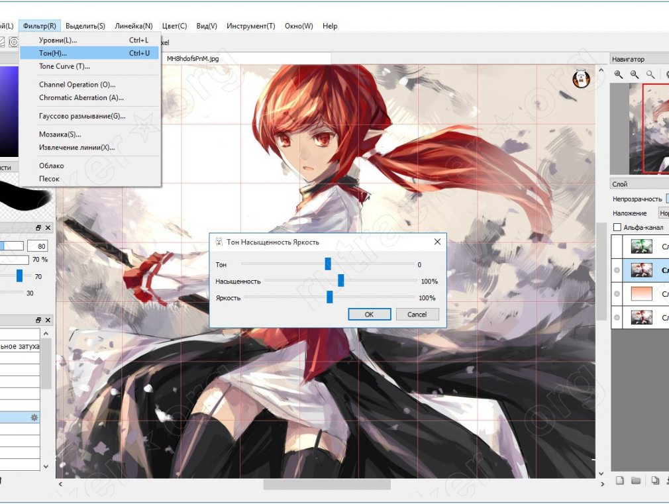Click the canvas horizontal scroll right arrow
Image resolution: width=669 pixels, height=504 pixels.
[603, 484]
